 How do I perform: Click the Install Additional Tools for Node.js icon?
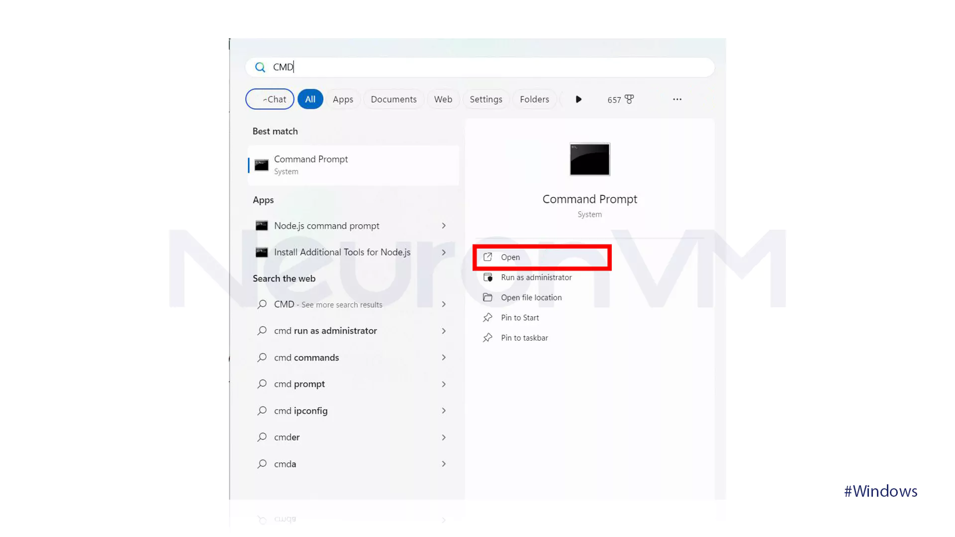tap(262, 252)
